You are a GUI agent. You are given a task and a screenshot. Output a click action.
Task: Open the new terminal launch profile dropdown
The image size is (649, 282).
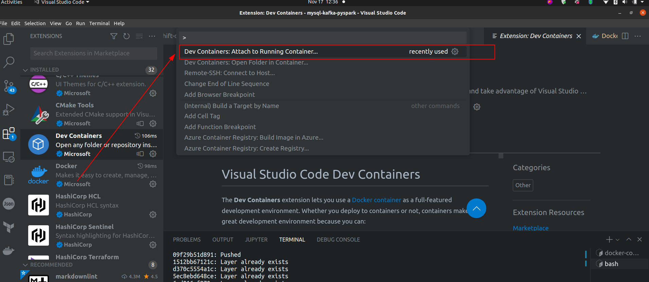[x=617, y=240]
